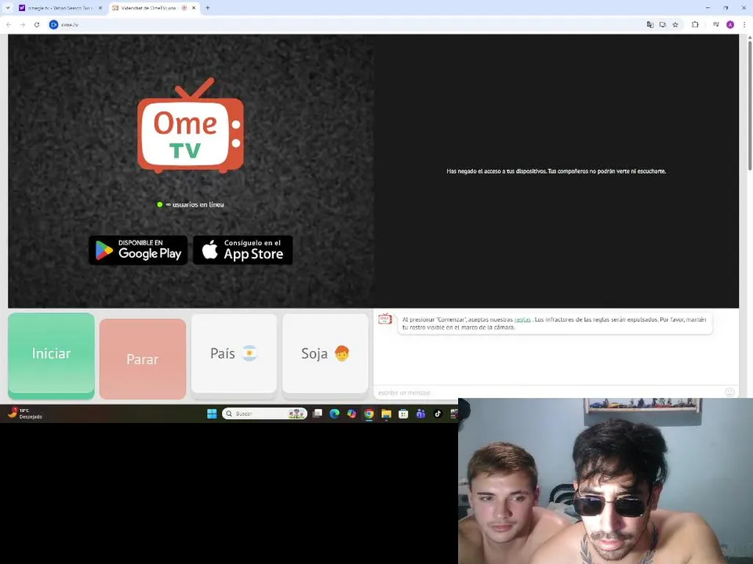Open TikTok from the taskbar

438,414
